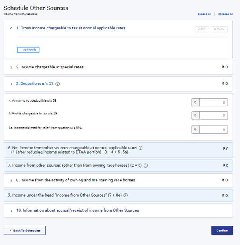
Task: Expand section 10 accrual/receipt information
Action: [x=11, y=210]
